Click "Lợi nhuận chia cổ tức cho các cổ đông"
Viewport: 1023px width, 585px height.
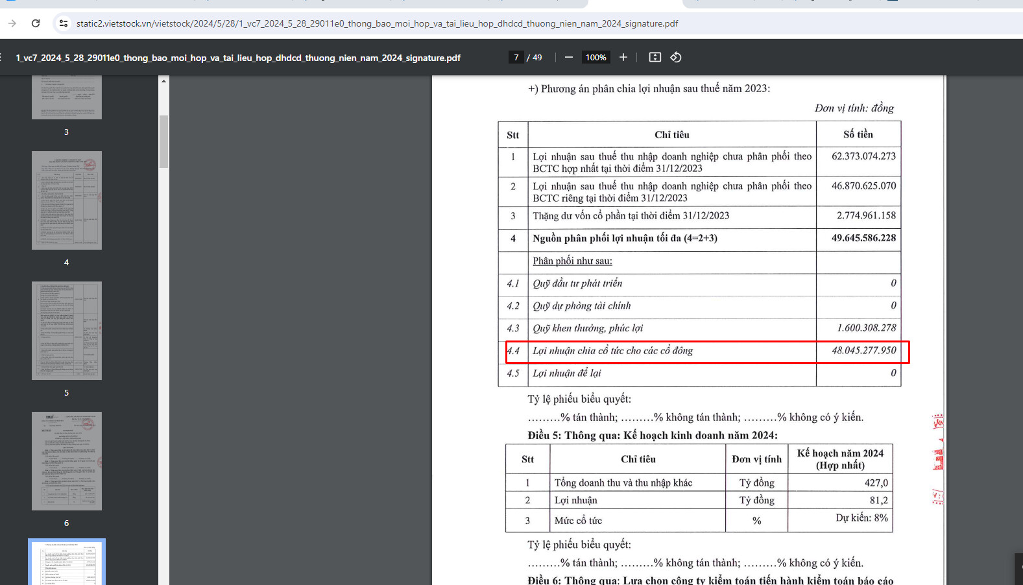(613, 351)
